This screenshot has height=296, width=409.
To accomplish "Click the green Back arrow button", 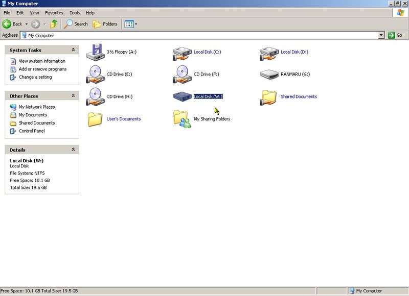I will [7, 24].
